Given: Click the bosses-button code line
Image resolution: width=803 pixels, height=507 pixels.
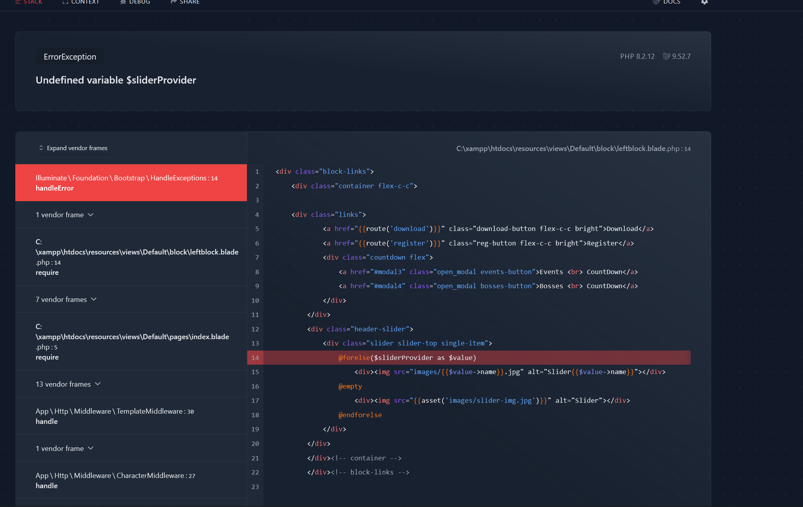Looking at the screenshot, I should tap(488, 286).
